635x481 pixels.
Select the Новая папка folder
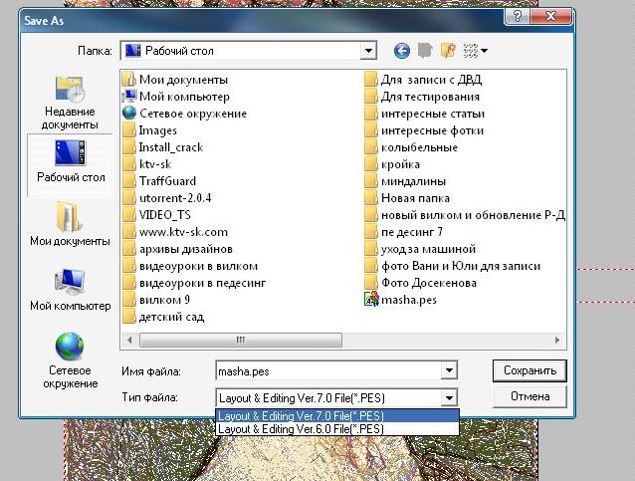click(415, 198)
